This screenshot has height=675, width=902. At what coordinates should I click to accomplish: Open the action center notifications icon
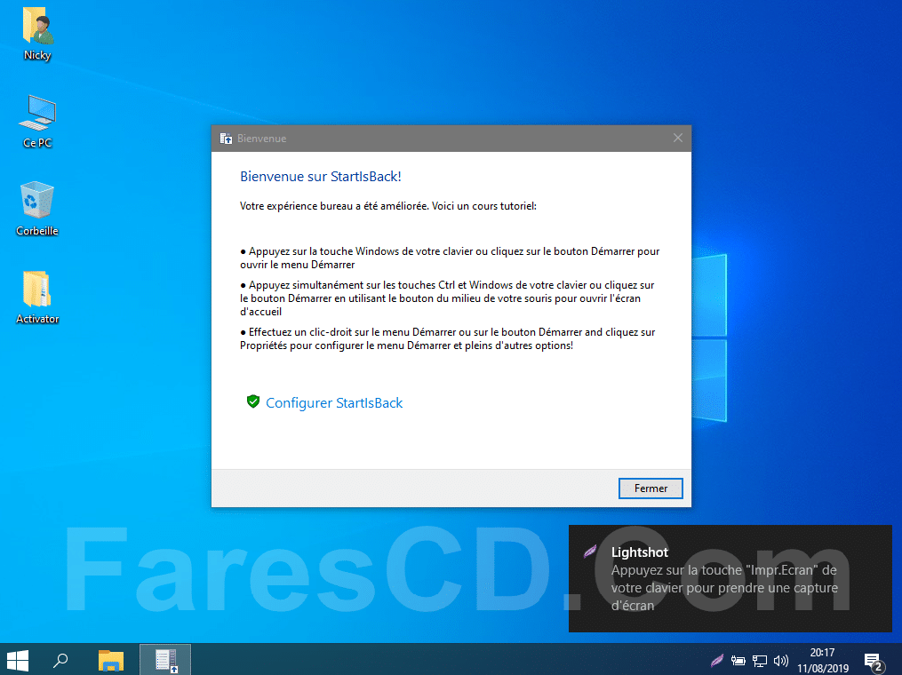pyautogui.click(x=874, y=662)
